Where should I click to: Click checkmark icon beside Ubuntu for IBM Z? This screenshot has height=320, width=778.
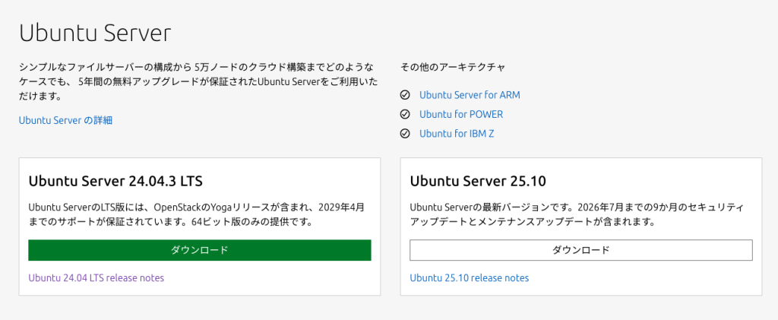click(405, 134)
